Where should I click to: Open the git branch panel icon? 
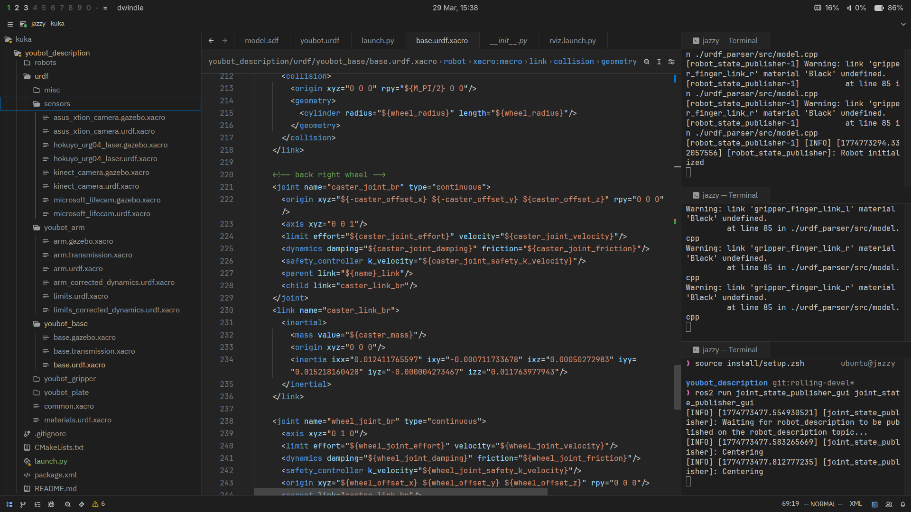(x=23, y=504)
